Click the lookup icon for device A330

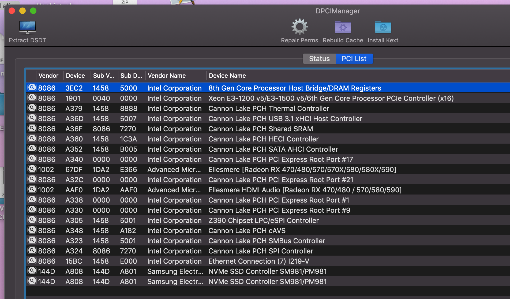[32, 210]
